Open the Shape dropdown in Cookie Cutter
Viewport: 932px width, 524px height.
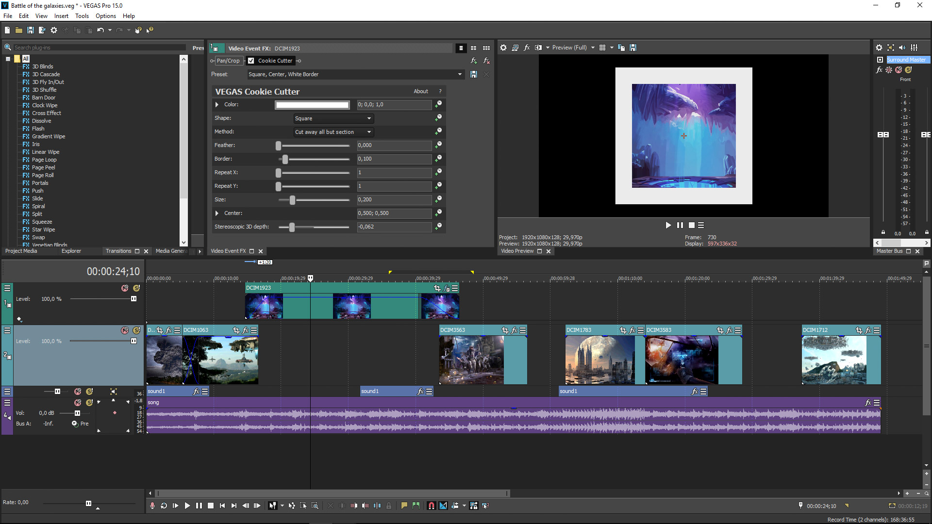(332, 118)
